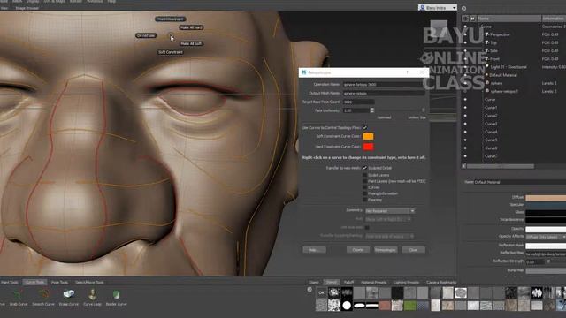Open the Lighting Presets tab
Image resolution: width=566 pixels, height=318 pixels.
pyautogui.click(x=407, y=283)
